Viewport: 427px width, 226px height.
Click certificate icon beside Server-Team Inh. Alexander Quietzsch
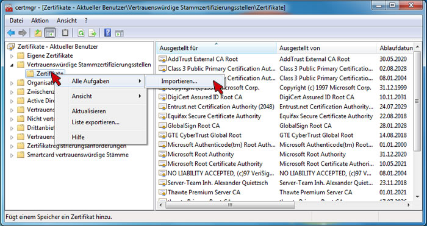(163, 183)
